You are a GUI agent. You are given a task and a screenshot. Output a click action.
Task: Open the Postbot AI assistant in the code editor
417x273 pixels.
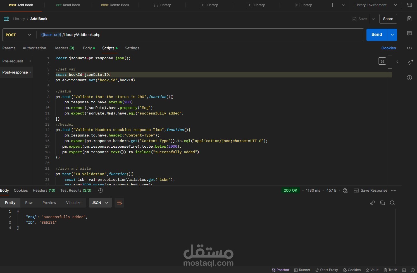(382, 61)
